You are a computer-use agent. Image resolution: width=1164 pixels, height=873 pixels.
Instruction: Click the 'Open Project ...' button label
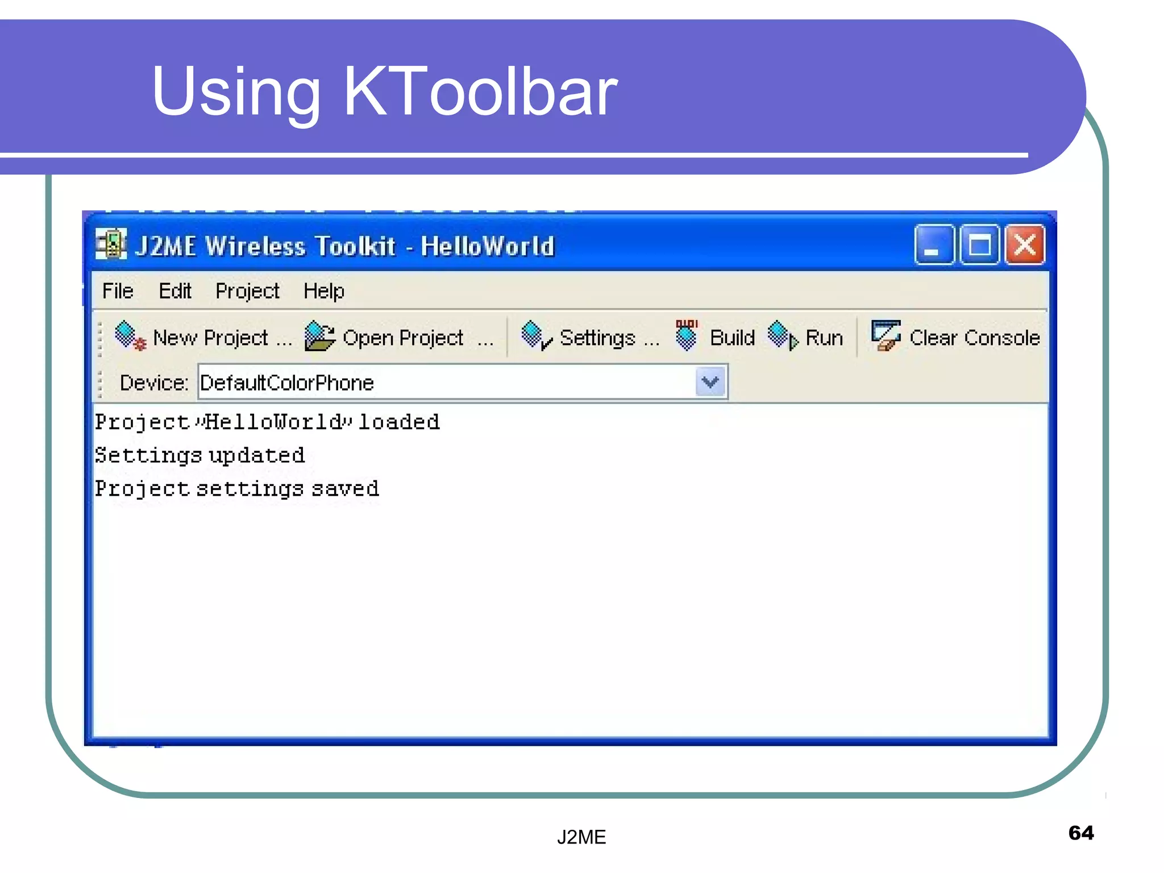pyautogui.click(x=418, y=338)
